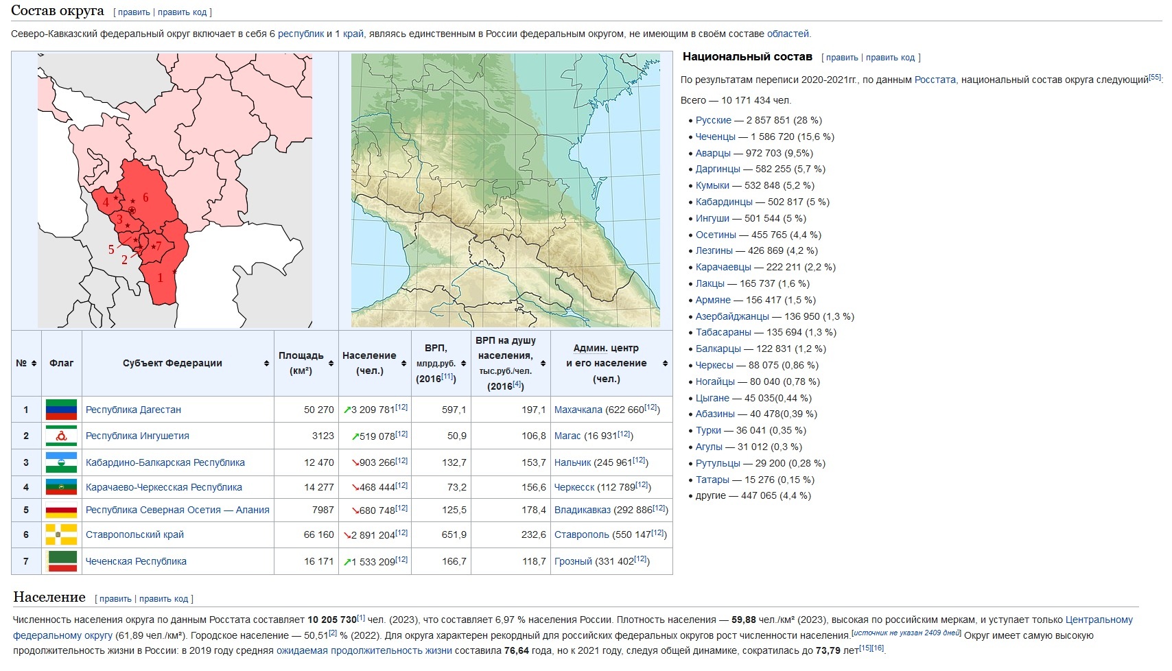
Task: Open Карачаево-Черкесская Республика article
Action: [x=164, y=487]
